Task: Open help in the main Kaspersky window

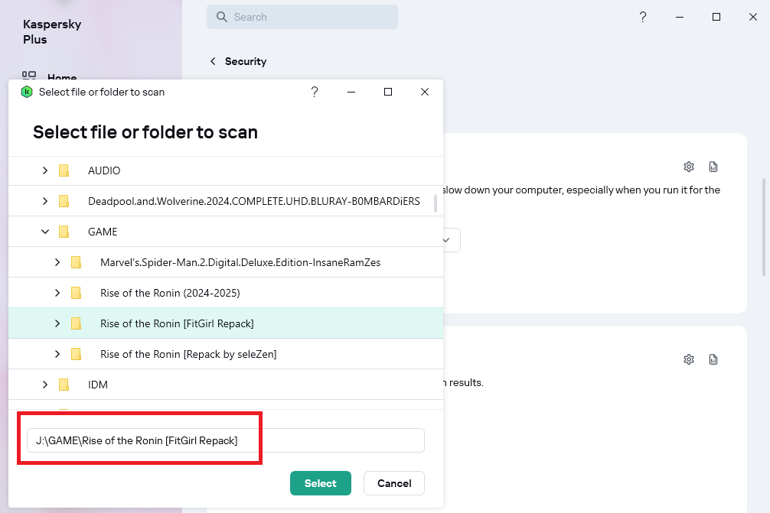Action: 643,17
